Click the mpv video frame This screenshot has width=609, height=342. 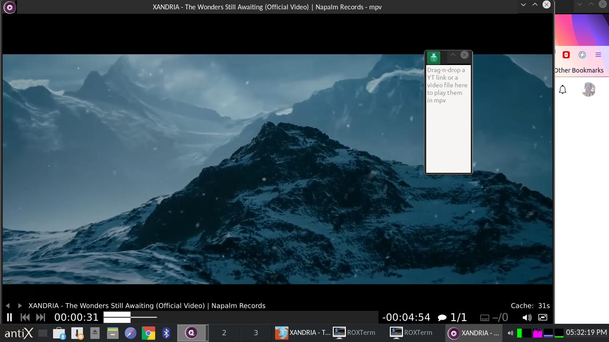[277, 169]
